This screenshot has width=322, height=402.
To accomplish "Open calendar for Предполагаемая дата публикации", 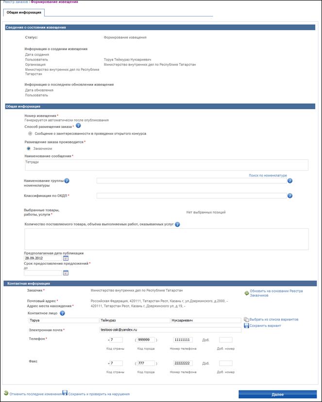I will tap(66, 258).
